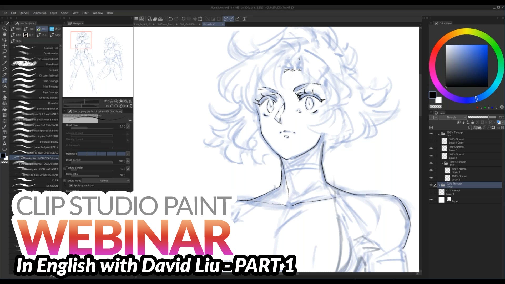Click the Undo arrow in command bar
The image size is (505, 284).
[x=171, y=19]
